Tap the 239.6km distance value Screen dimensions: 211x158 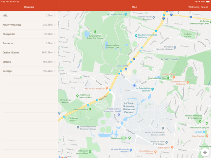tap(47, 25)
